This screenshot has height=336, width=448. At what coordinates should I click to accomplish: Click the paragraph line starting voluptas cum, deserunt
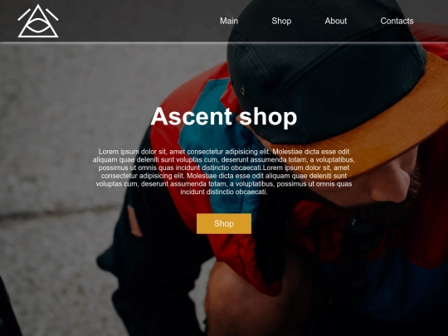click(x=224, y=183)
